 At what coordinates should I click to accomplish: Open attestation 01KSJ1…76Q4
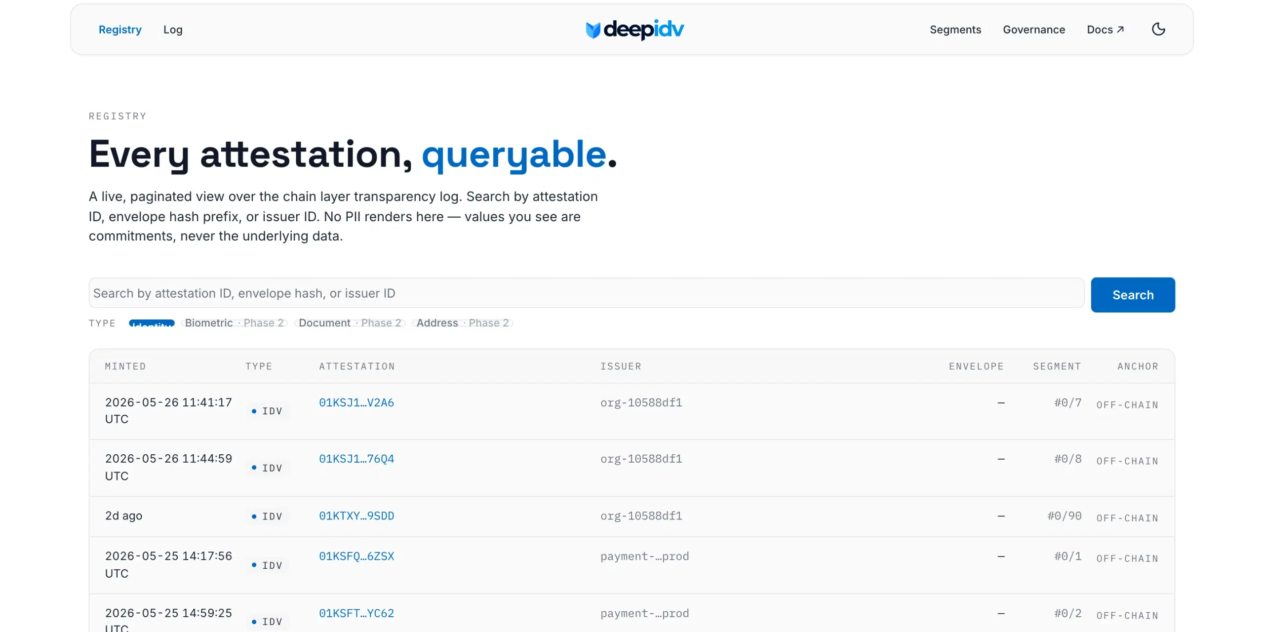(356, 459)
